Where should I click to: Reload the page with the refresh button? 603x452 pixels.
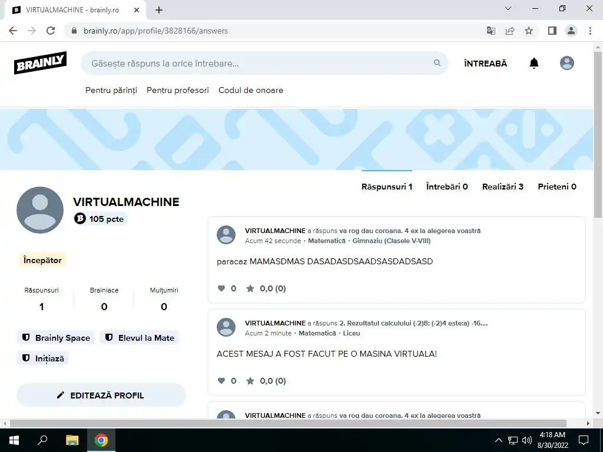51,31
